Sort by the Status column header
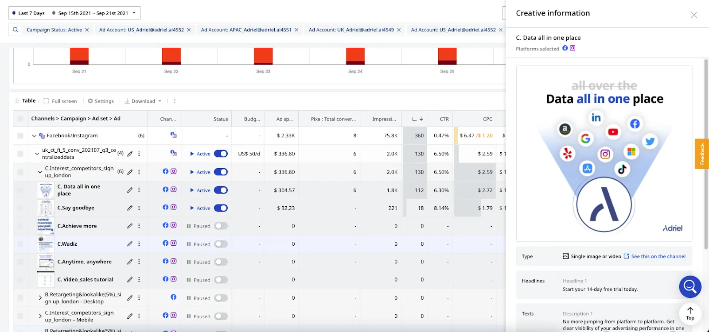 [221, 119]
